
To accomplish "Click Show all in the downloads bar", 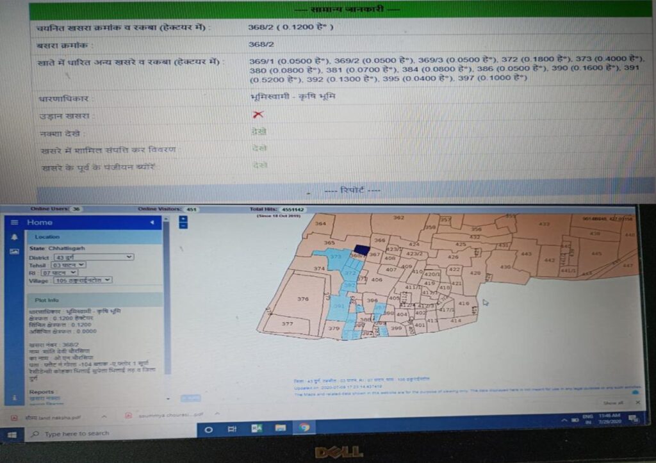I will pos(613,403).
